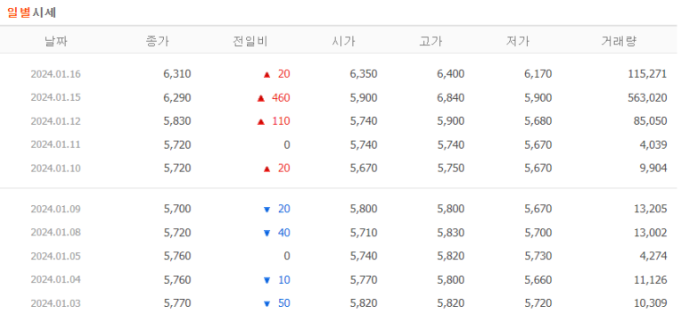Click the blue down arrow beside 10

click(267, 280)
